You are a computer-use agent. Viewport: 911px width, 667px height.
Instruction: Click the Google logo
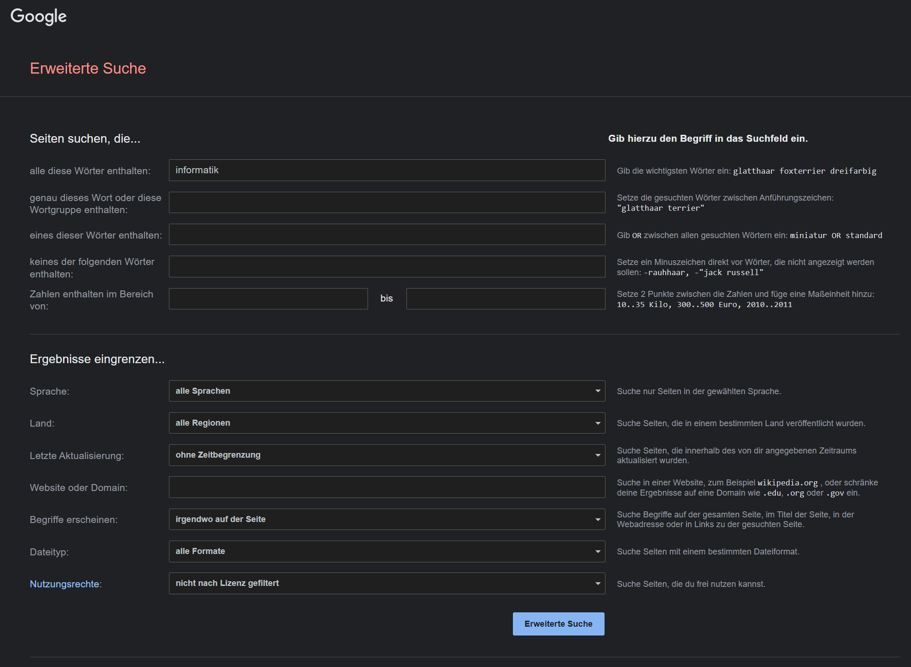tap(38, 16)
